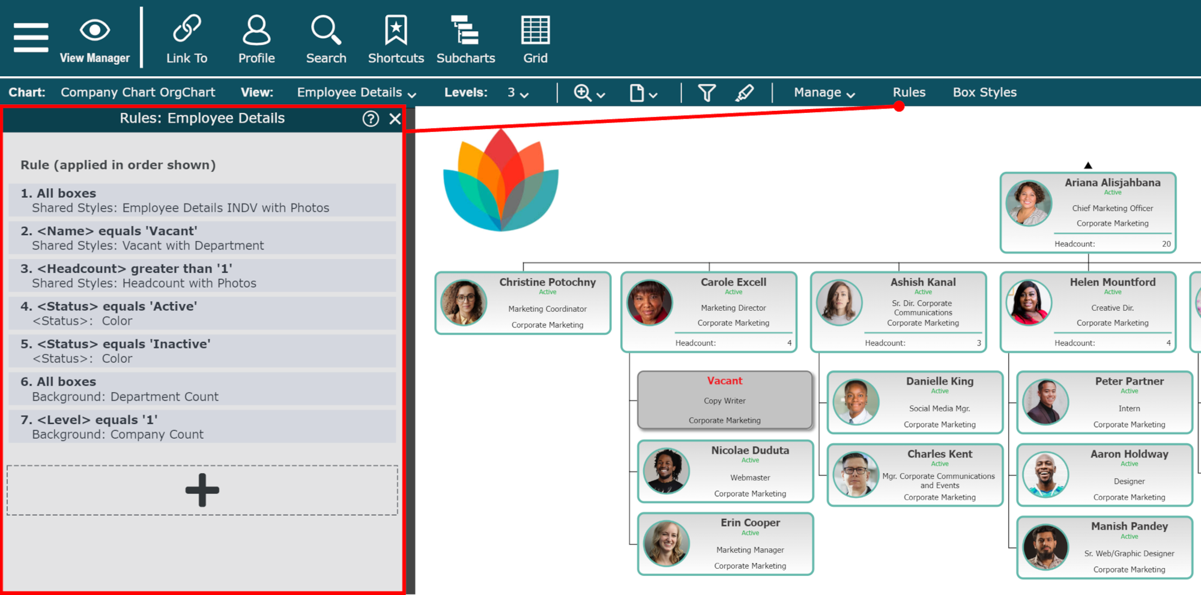Image resolution: width=1201 pixels, height=595 pixels.
Task: Open the help icon in Rules panel
Action: tap(371, 119)
